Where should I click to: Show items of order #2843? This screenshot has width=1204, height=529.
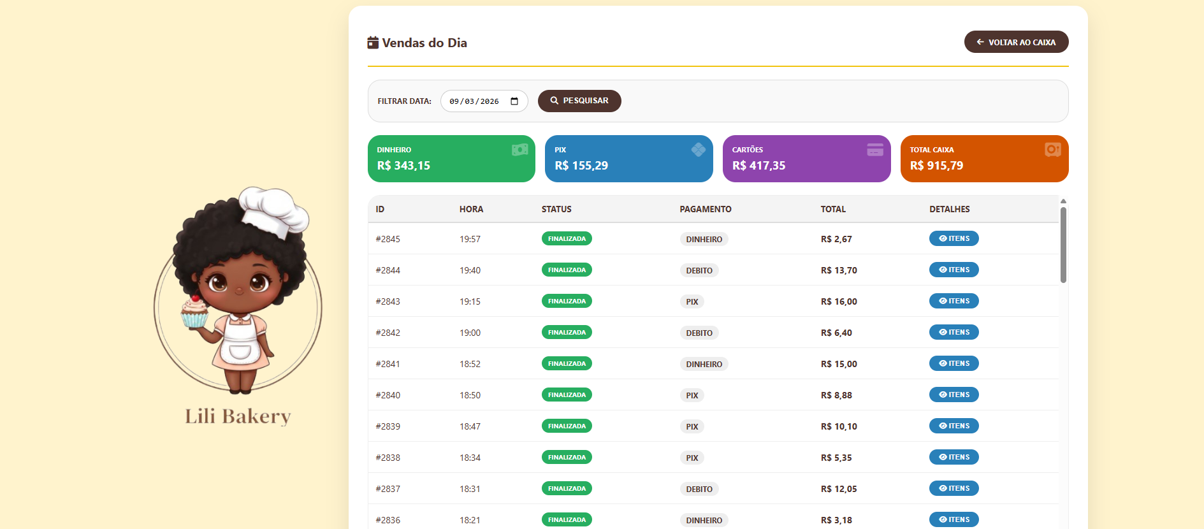coord(954,301)
